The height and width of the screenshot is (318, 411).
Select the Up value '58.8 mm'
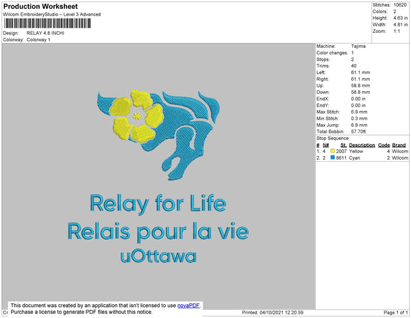(360, 86)
